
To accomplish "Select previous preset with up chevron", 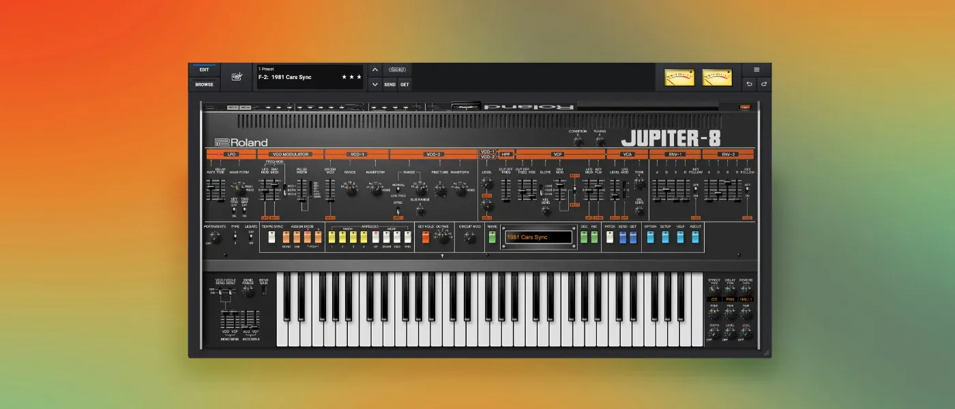I will point(374,70).
